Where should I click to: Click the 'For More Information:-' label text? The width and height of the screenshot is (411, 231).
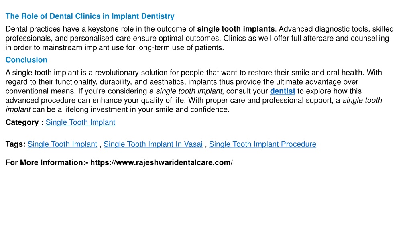pos(47,163)
